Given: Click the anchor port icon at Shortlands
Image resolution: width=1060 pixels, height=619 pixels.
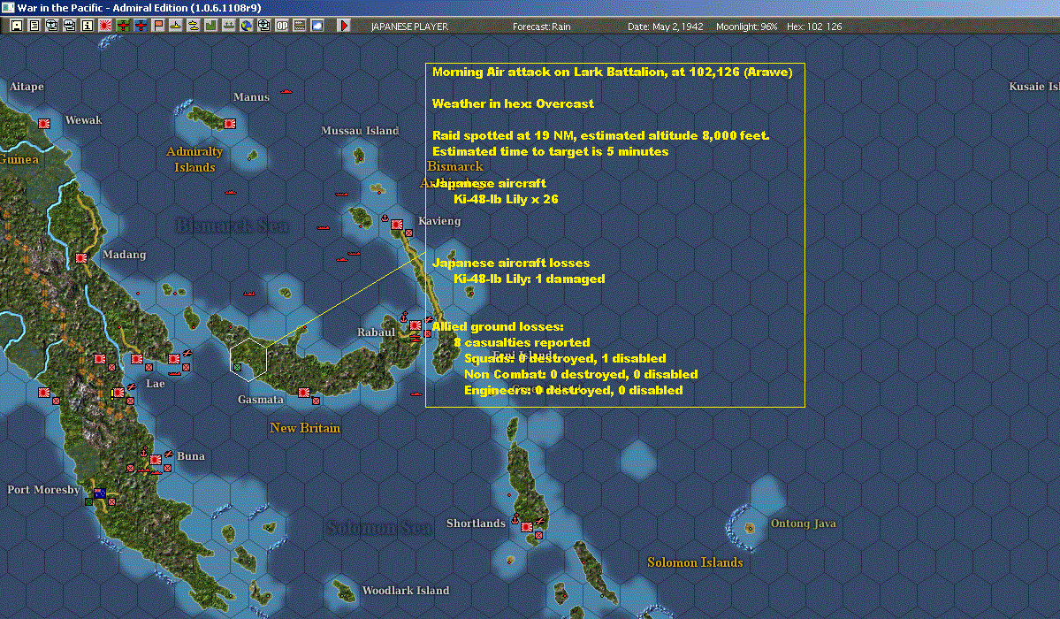Looking at the screenshot, I should click(x=515, y=520).
